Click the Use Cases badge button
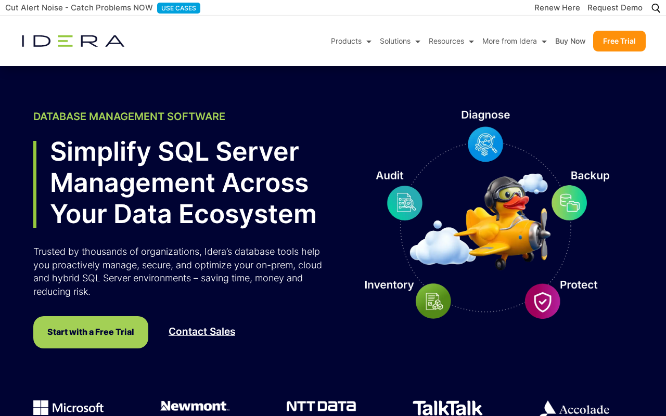666x416 pixels. 178,8
